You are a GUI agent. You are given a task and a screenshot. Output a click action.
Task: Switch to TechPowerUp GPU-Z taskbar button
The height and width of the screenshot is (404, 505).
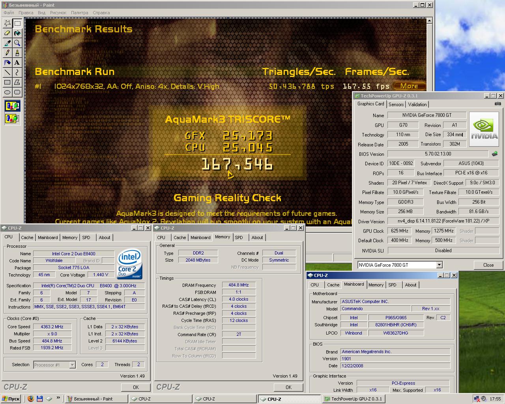click(353, 399)
